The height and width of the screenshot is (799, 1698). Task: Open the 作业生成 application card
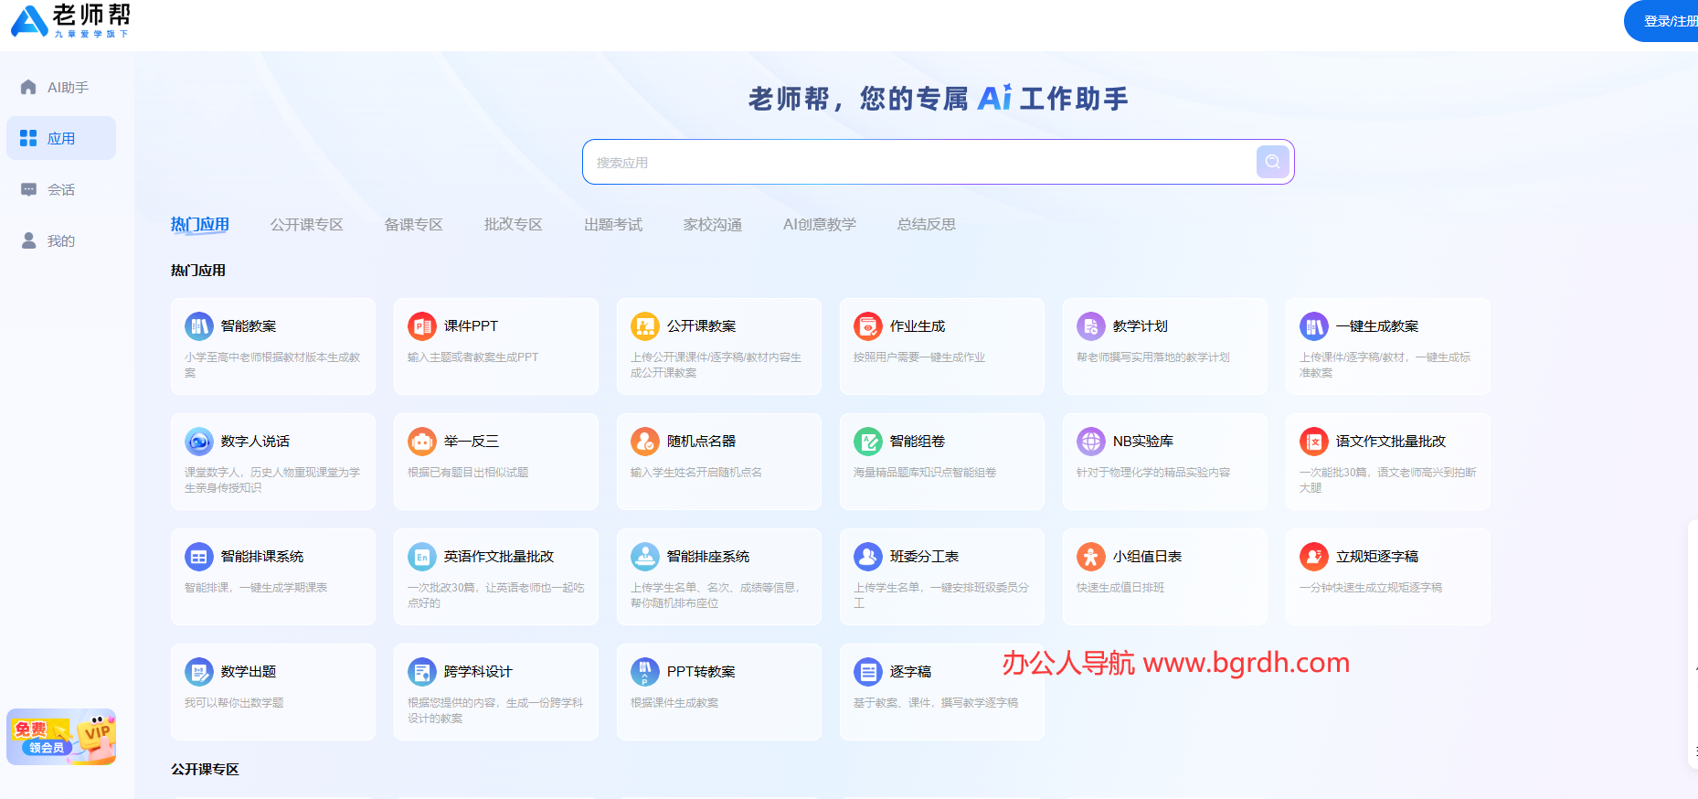(x=941, y=346)
